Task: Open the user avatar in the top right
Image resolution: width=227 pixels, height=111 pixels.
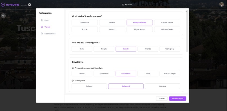Action: 221,4
